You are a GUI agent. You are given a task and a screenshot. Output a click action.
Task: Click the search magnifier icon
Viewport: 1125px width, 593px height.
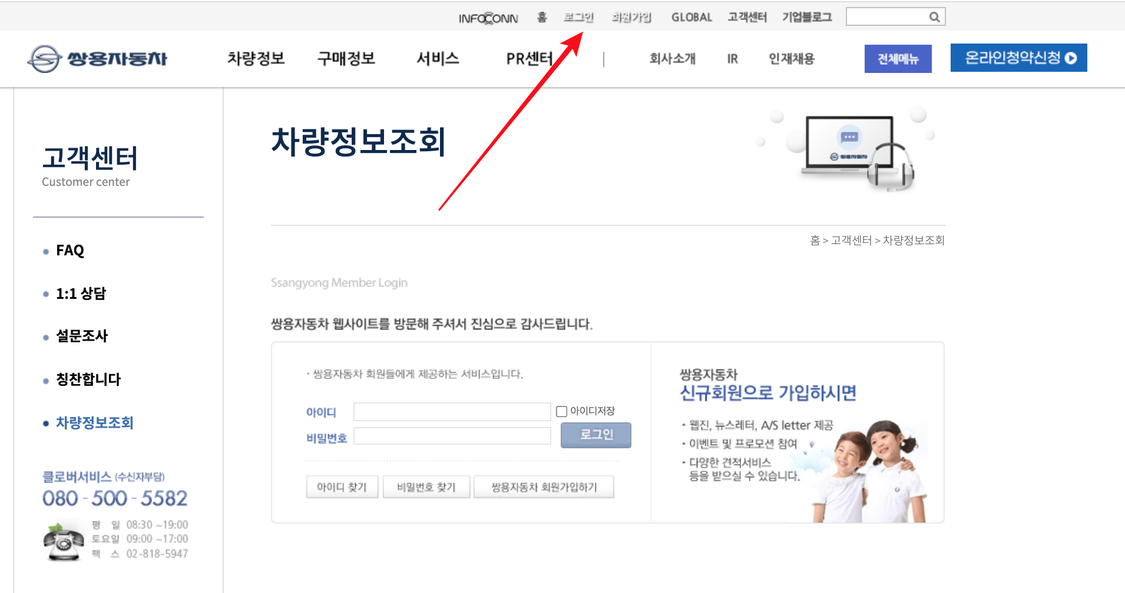click(934, 17)
